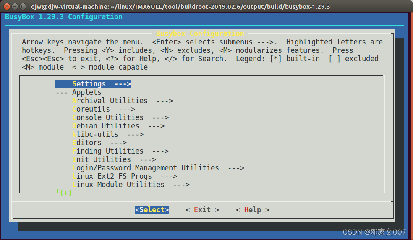
Task: Click the Exit button
Action: tap(202, 210)
